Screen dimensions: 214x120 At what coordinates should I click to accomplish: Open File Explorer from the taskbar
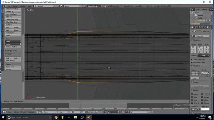[x=76, y=117]
